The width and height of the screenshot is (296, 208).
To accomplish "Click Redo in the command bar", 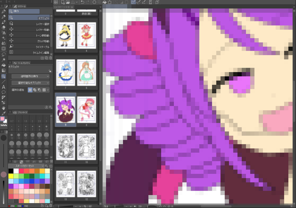I will pyautogui.click(x=88, y=2).
